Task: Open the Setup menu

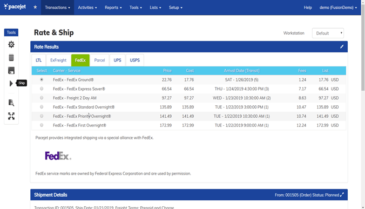Action: pyautogui.click(x=175, y=8)
